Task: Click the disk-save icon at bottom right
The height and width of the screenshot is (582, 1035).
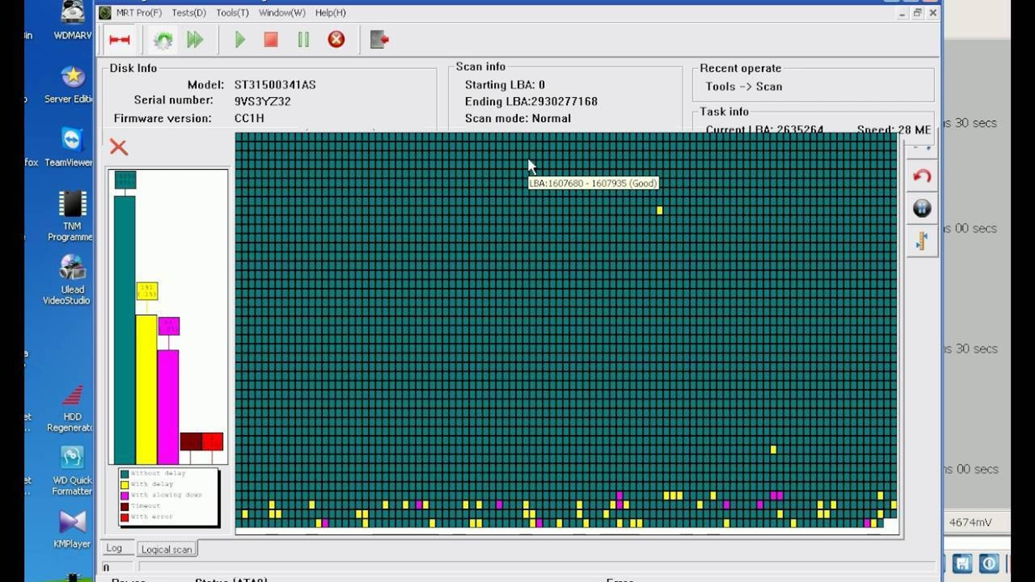Action: [x=962, y=563]
